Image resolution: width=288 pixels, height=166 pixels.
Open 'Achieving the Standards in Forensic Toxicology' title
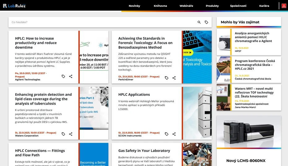[x=145, y=43]
